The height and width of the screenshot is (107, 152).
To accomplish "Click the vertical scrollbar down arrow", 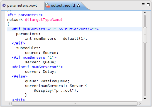I will coord(145,98).
